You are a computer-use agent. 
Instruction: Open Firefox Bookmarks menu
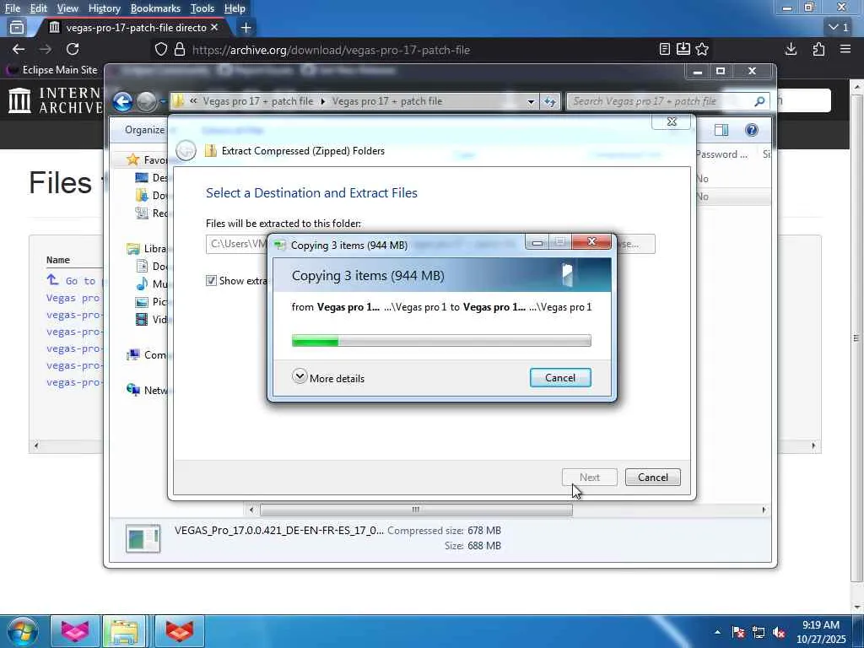click(155, 8)
